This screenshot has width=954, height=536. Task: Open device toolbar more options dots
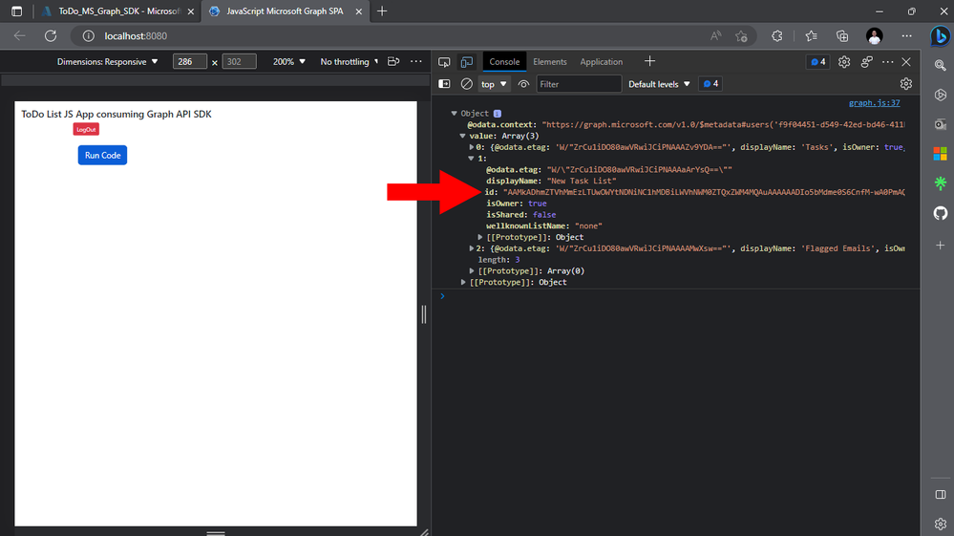tap(416, 61)
